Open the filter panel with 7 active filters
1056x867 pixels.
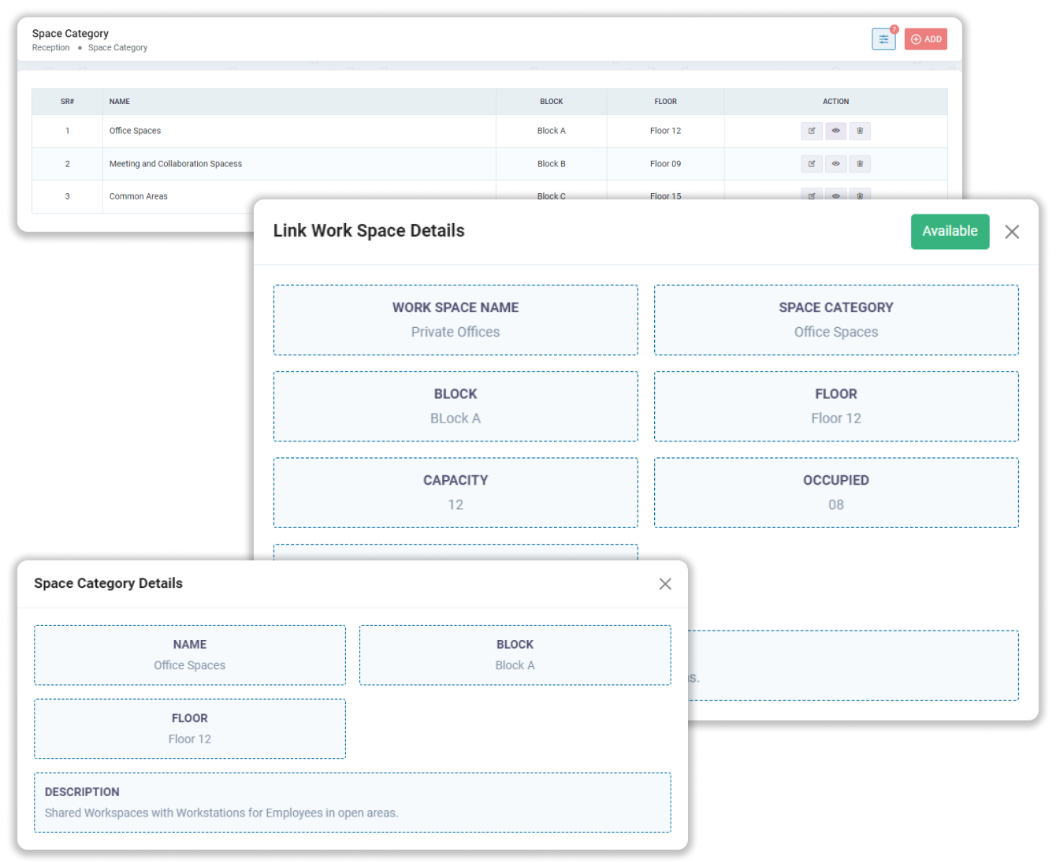coord(883,39)
